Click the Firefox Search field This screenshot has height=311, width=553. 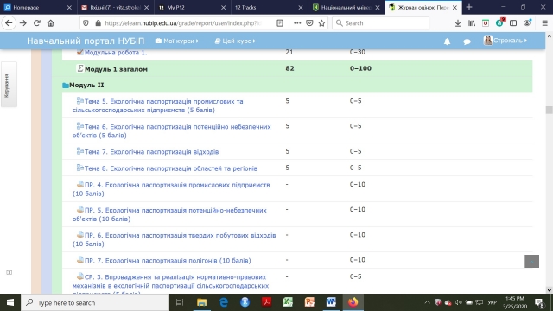coord(380,23)
